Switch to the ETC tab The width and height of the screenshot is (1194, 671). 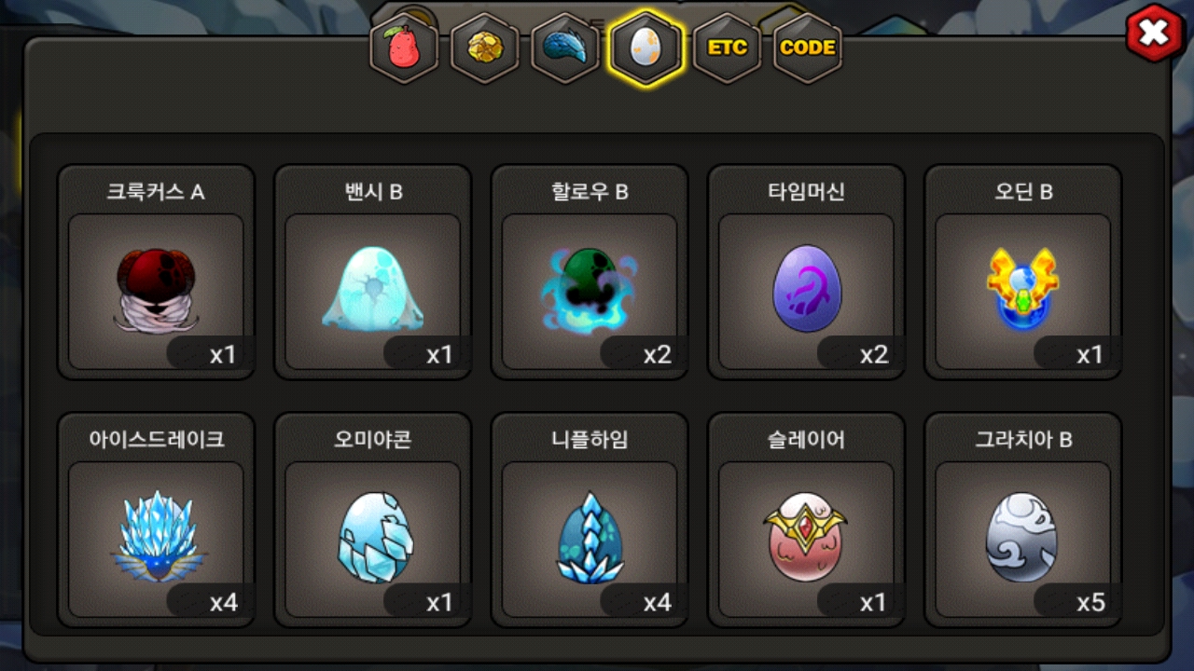(x=727, y=48)
